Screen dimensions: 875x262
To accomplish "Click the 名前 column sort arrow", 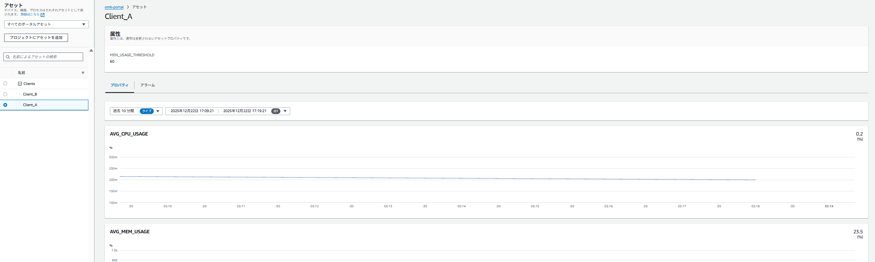I will [x=83, y=73].
